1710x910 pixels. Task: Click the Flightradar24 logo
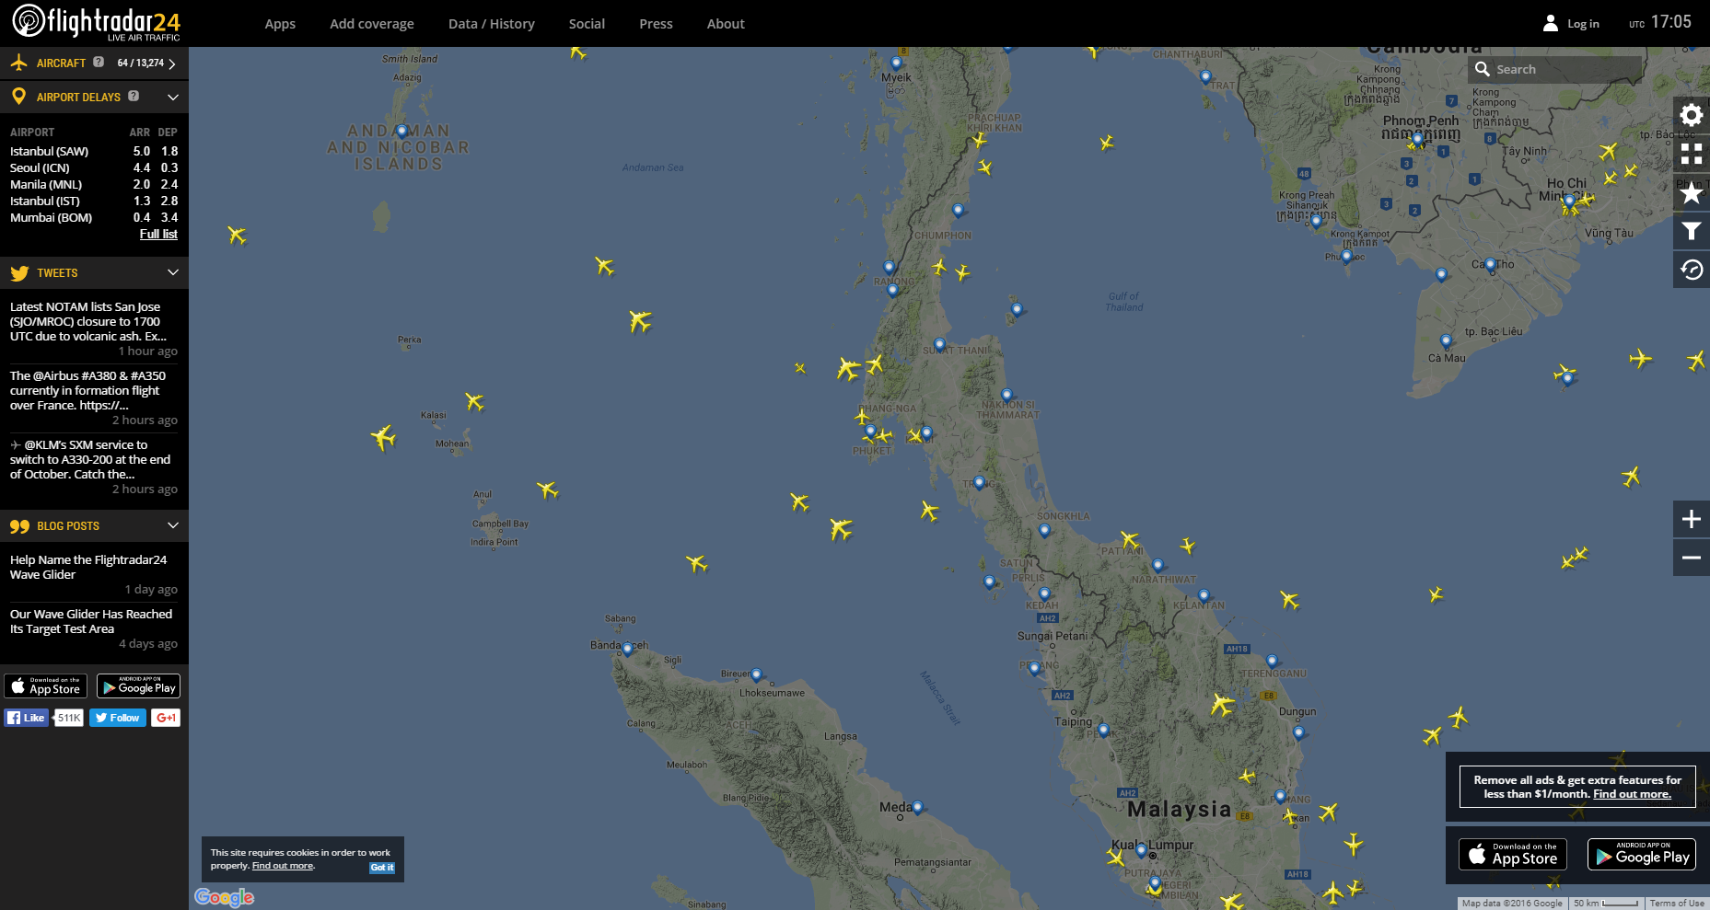pos(96,22)
